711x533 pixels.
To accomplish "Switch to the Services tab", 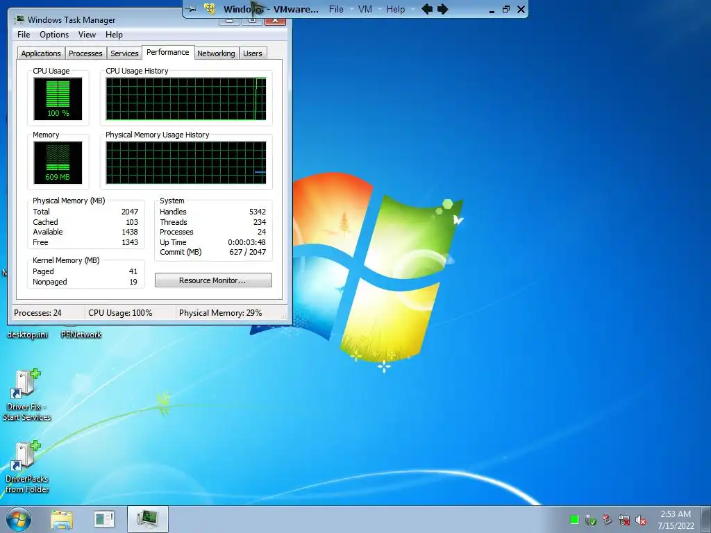I will pos(124,53).
